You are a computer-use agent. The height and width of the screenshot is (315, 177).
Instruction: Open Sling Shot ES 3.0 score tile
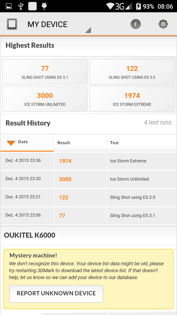(x=132, y=72)
